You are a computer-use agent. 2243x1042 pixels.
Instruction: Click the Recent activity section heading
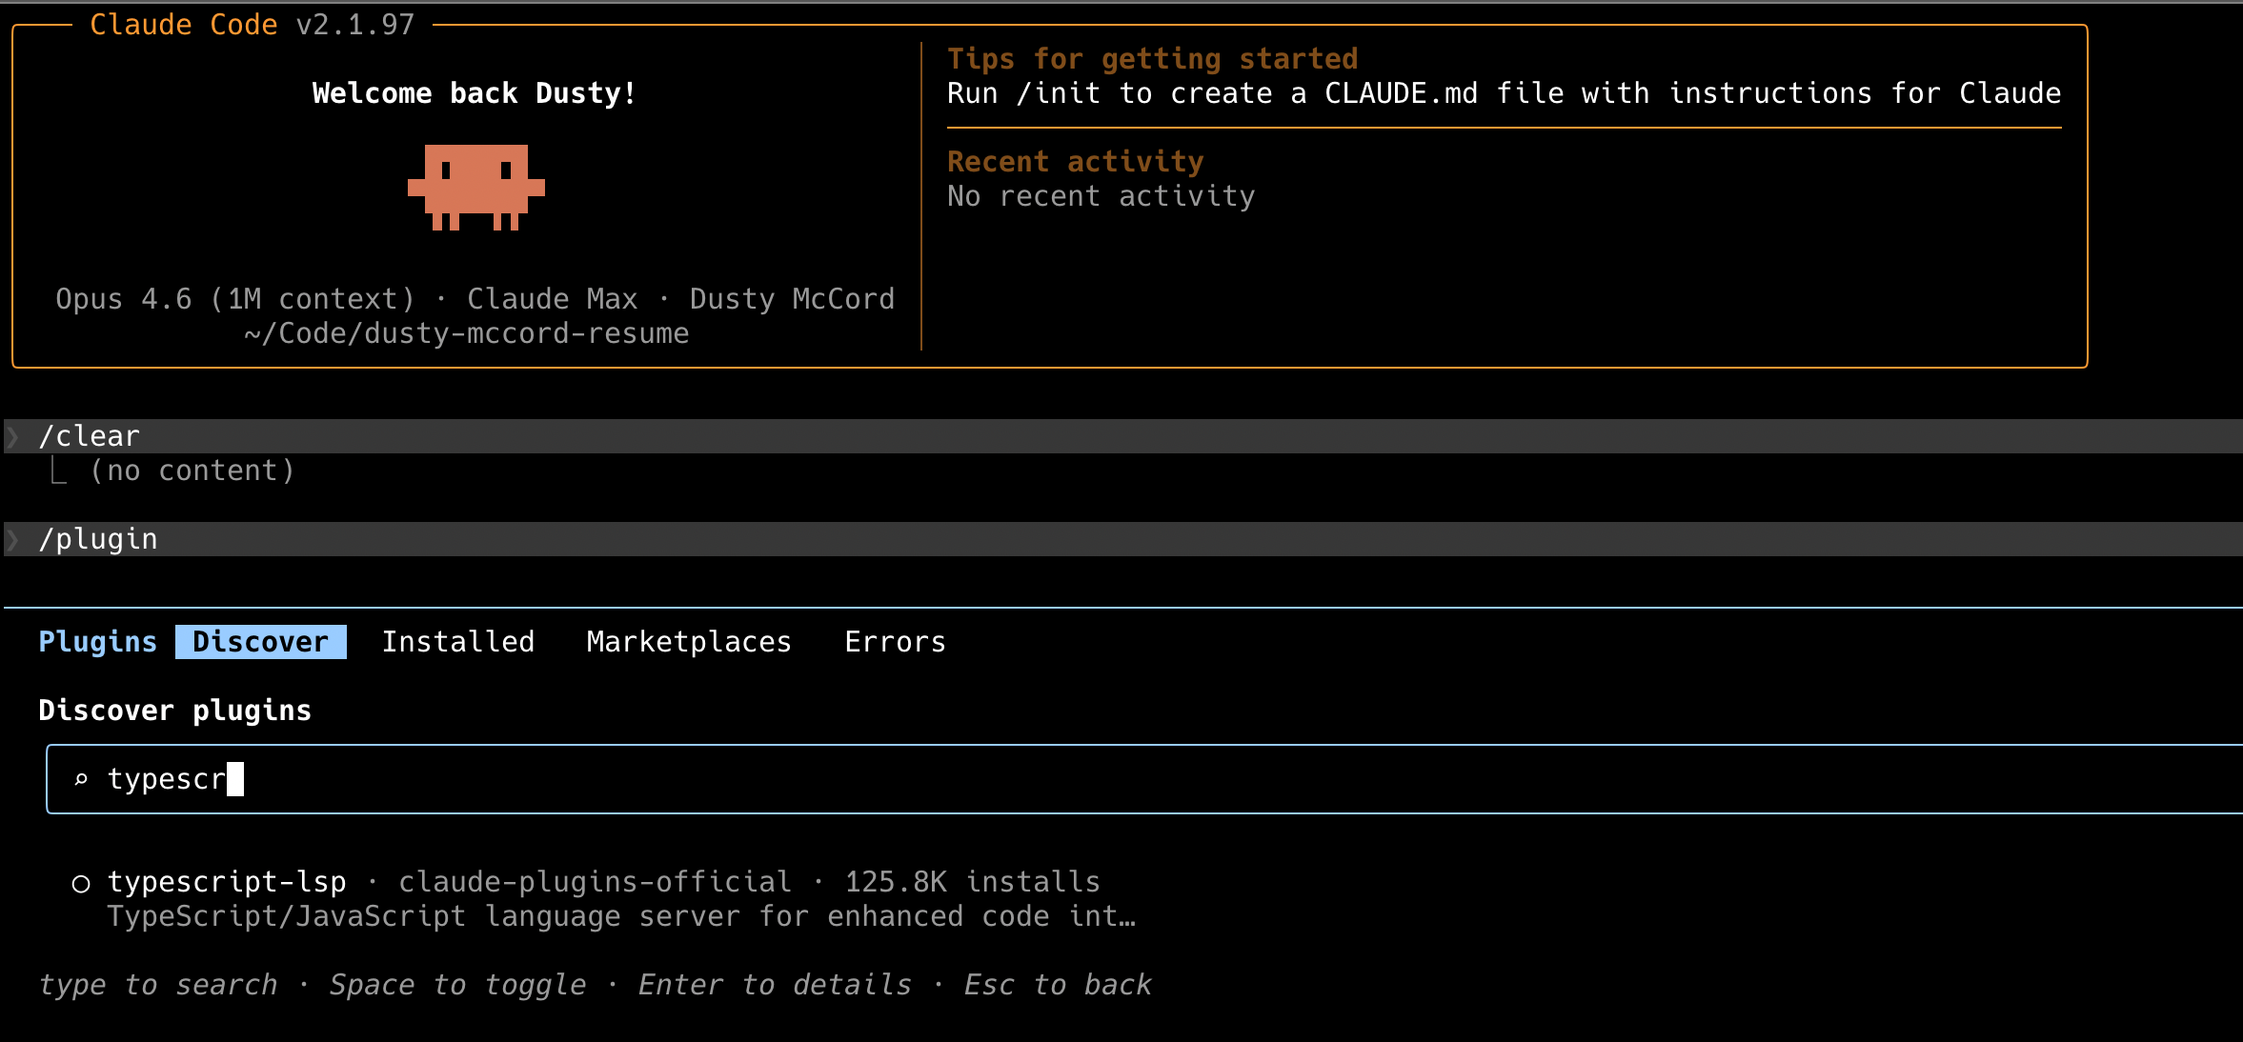click(1074, 161)
